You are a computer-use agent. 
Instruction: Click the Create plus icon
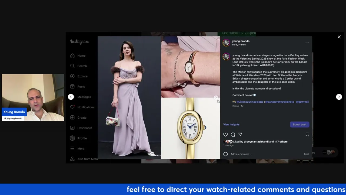[x=72, y=118]
